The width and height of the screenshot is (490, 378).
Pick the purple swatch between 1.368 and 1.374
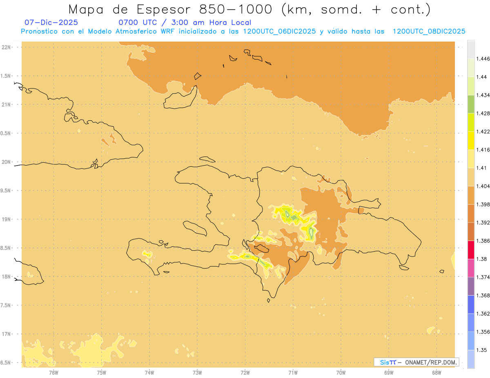471,286
